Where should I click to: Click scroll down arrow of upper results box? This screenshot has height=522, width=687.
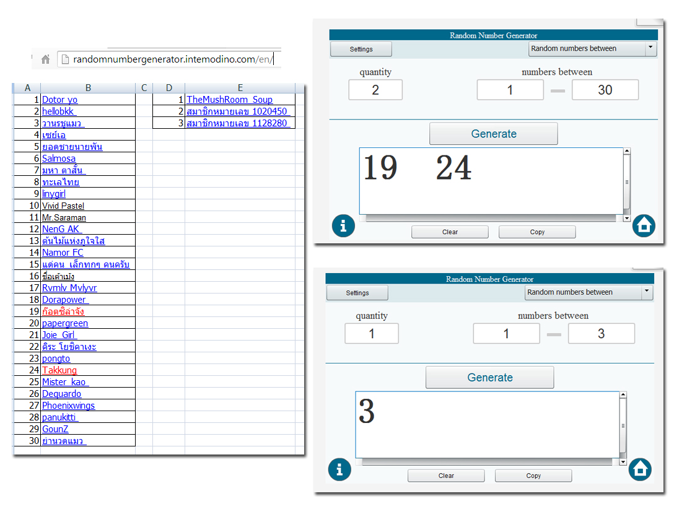coord(627,218)
